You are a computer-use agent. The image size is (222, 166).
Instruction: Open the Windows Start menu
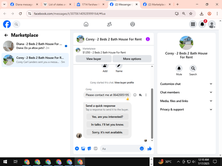tap(5, 162)
